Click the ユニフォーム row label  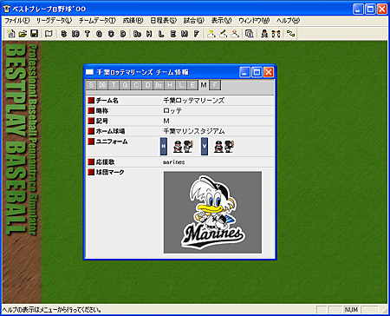click(x=112, y=142)
